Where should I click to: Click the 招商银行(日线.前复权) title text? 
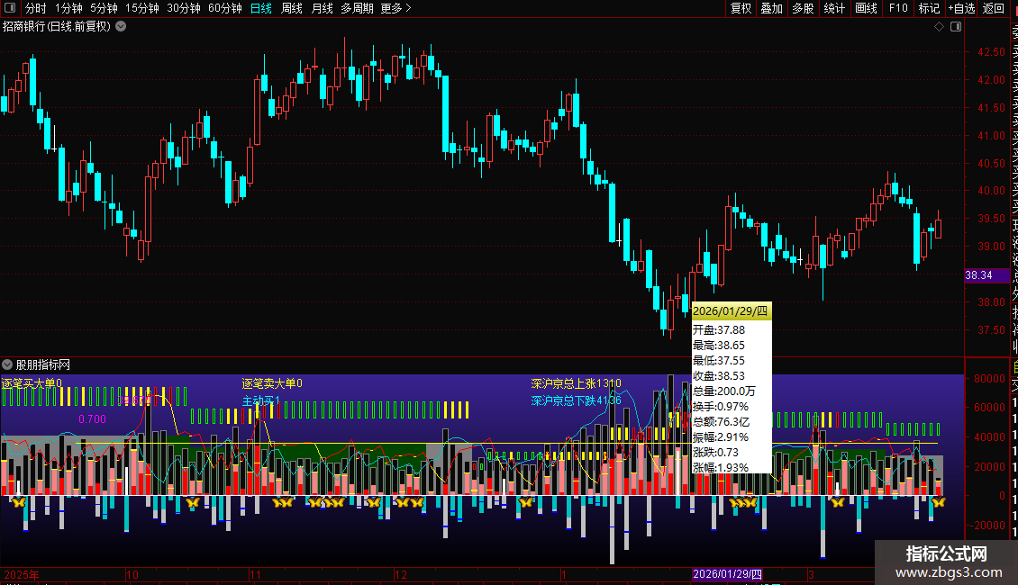click(x=57, y=27)
